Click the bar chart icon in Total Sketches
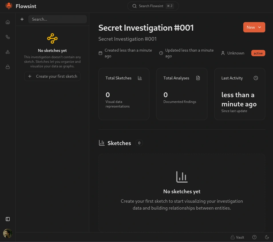Viewport: 273px width, 242px height. 140,78
